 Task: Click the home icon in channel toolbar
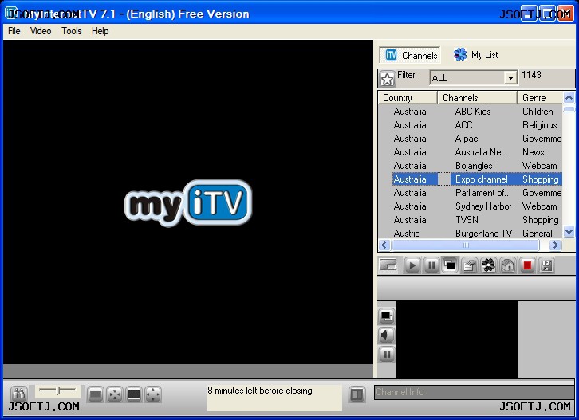pos(508,265)
